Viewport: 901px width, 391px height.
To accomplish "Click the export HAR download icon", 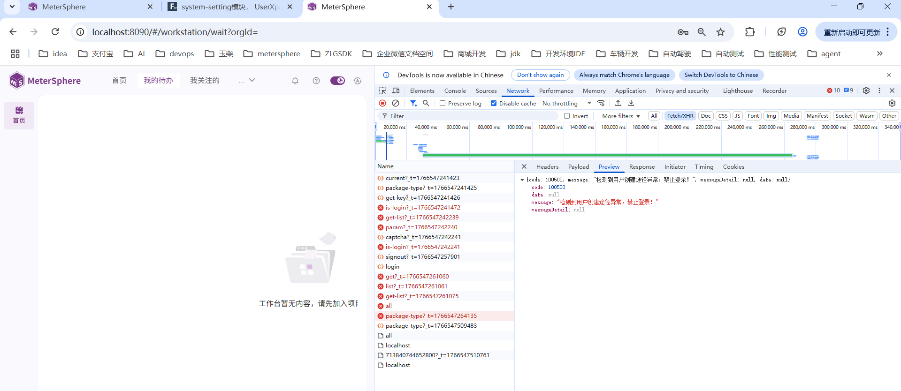I will [x=631, y=103].
